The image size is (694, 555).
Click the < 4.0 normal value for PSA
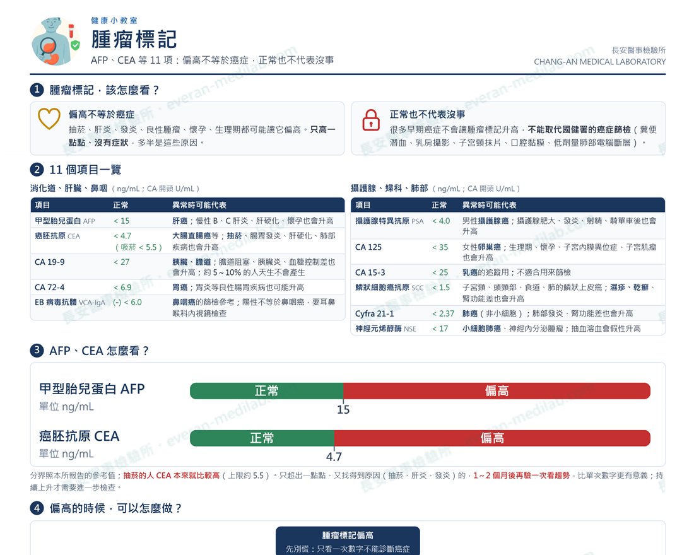point(441,221)
